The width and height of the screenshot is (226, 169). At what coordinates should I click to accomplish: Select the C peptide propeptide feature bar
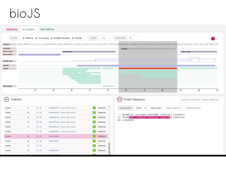point(148,49)
